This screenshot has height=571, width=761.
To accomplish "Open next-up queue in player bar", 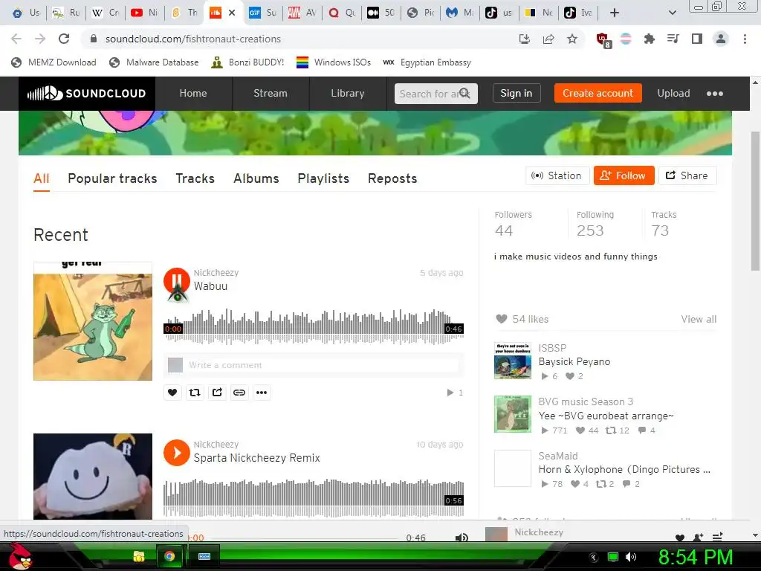I will (x=717, y=537).
